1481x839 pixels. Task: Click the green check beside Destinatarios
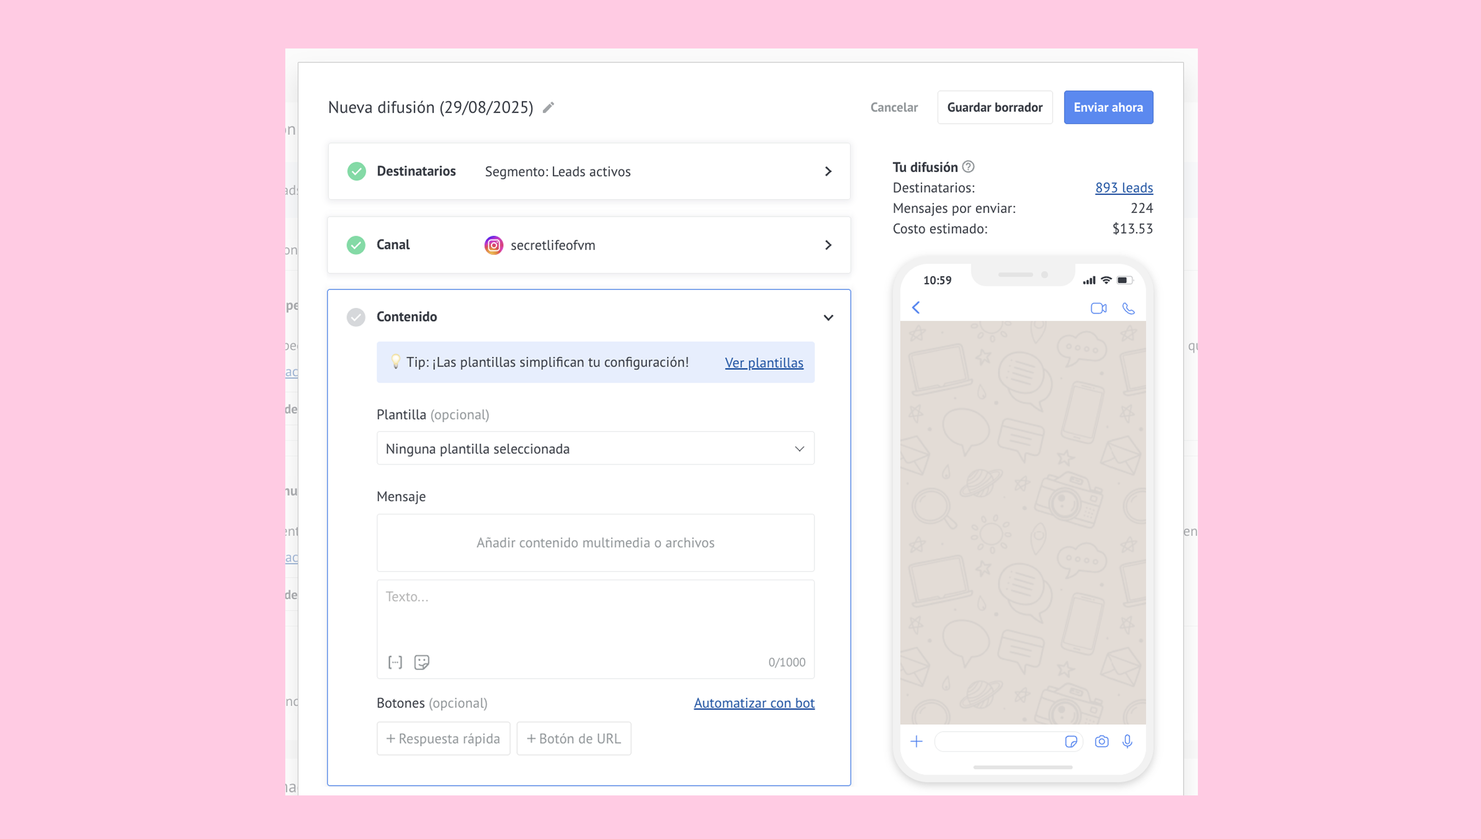pos(357,171)
